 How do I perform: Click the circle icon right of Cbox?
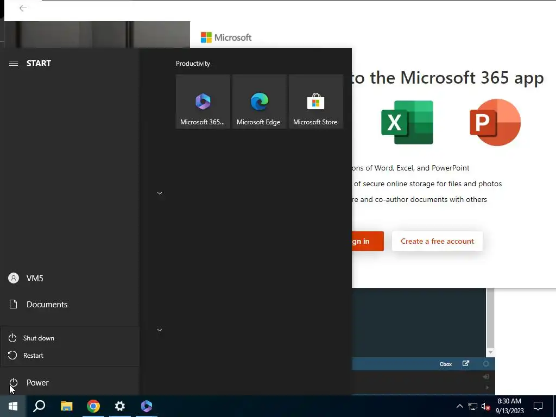point(486,364)
